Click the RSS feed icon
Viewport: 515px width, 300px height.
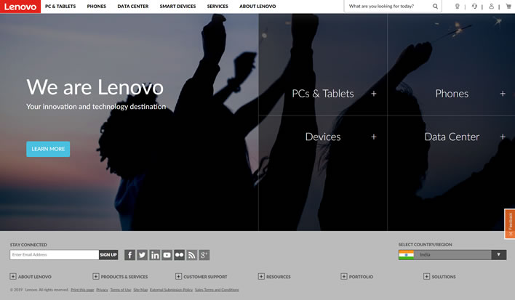tap(191, 255)
